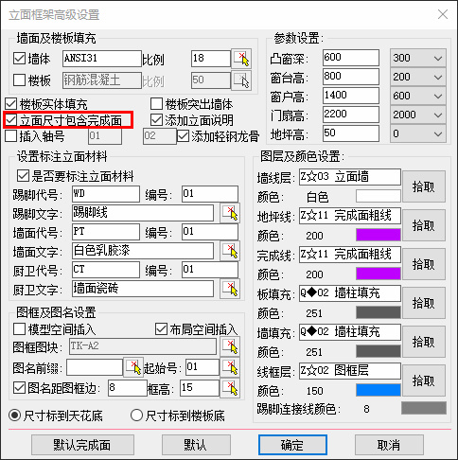Image resolution: width=458 pixels, height=460 pixels.
Task: Expand 门扇高 dropdown showing 2000
Action: [x=418, y=115]
